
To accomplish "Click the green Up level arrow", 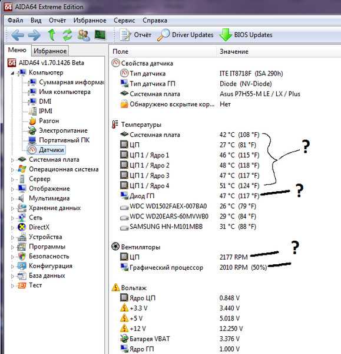I will (x=52, y=35).
